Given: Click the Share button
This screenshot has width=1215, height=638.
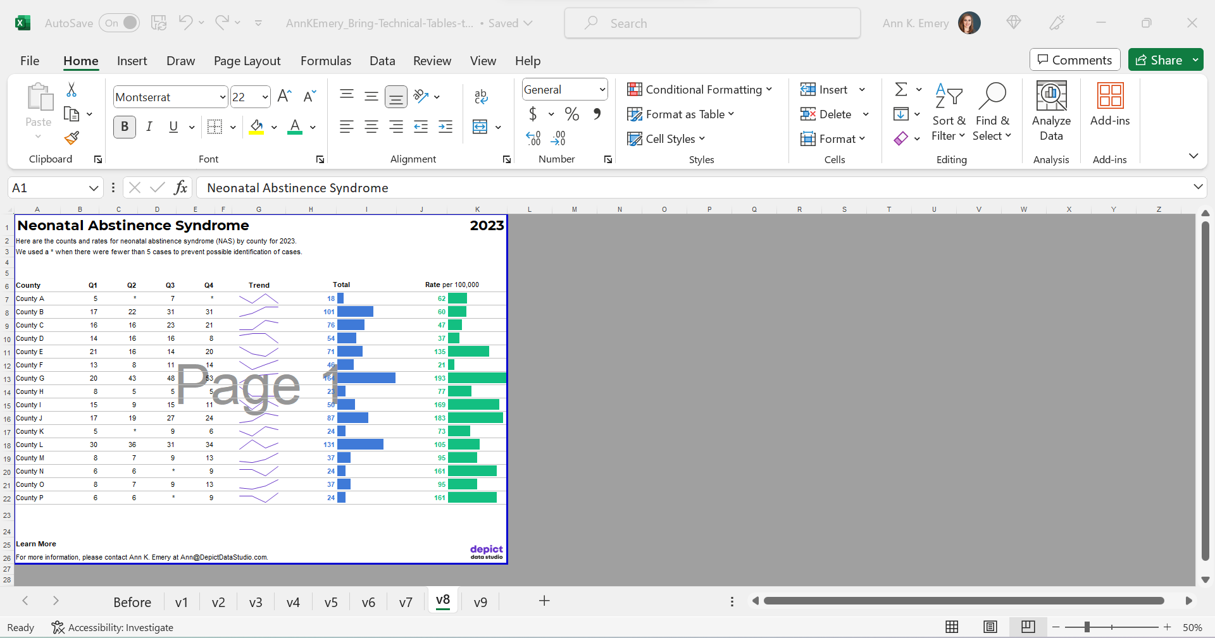Looking at the screenshot, I should [1159, 60].
